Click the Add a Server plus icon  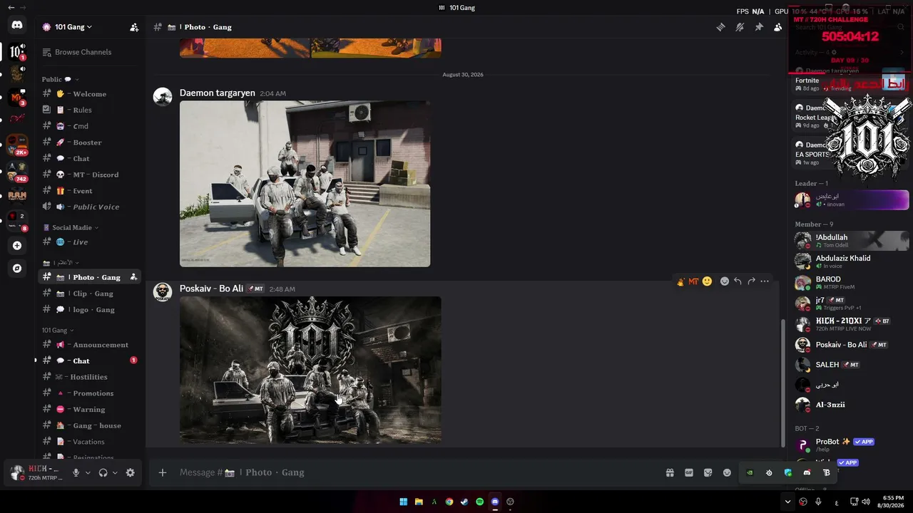(17, 246)
